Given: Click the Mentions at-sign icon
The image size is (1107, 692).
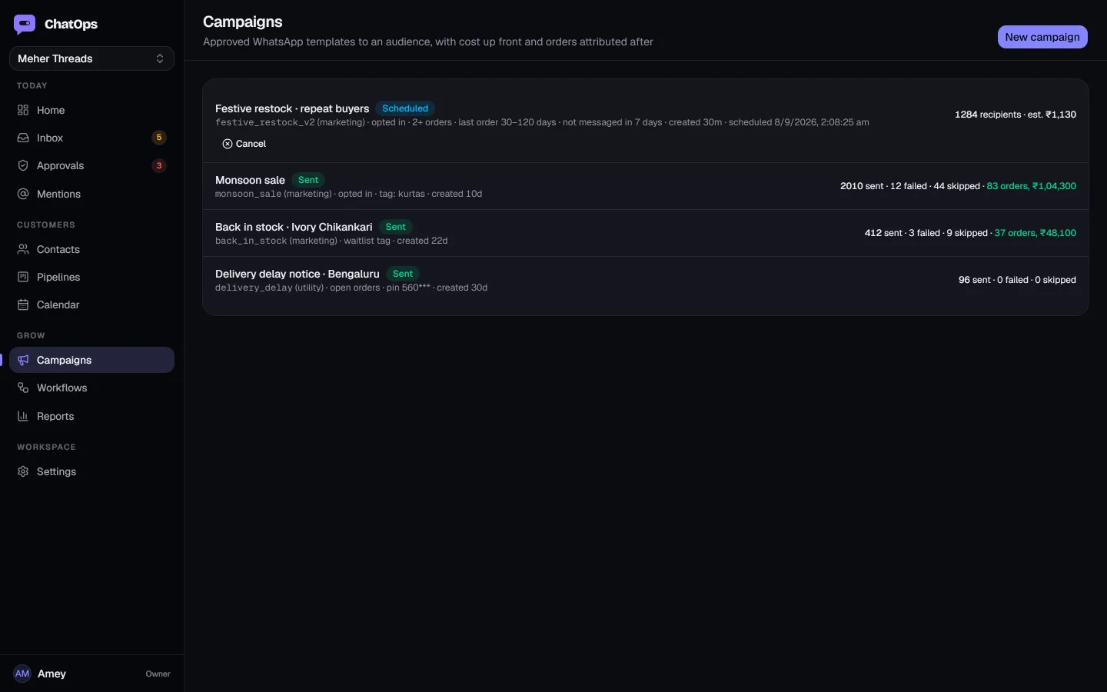Looking at the screenshot, I should (x=23, y=194).
